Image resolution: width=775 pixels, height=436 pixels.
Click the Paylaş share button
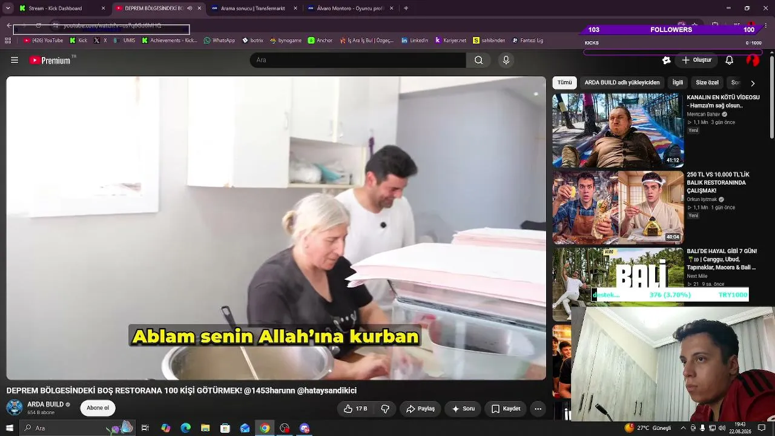click(420, 409)
